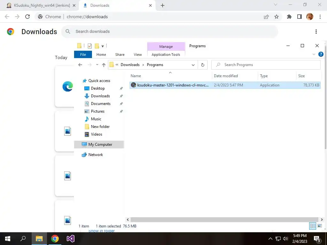Select Quick access in navigation pane
This screenshot has width=327, height=245.
pyautogui.click(x=99, y=81)
